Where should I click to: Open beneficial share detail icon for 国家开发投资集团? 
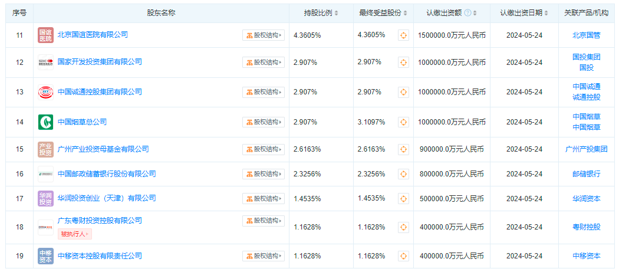403,62
